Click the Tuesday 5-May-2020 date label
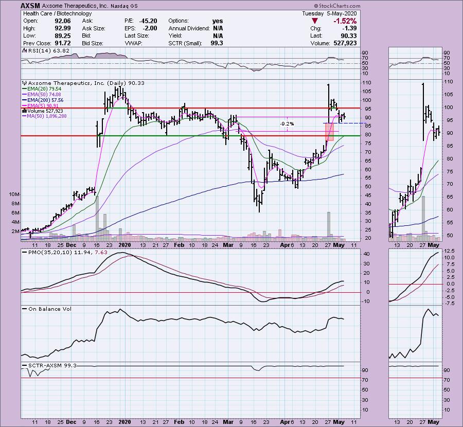Screen dimensions: 463x427 click(329, 13)
